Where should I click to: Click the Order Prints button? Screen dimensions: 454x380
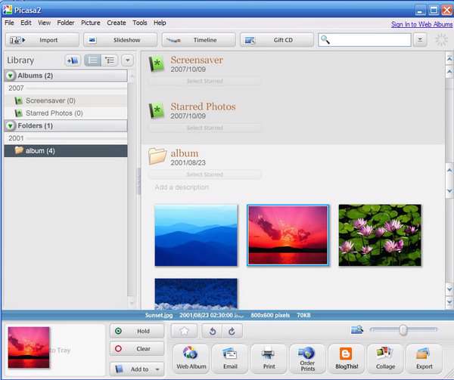coord(307,359)
